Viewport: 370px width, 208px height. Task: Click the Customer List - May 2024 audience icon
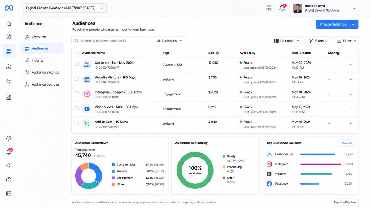coord(87,64)
